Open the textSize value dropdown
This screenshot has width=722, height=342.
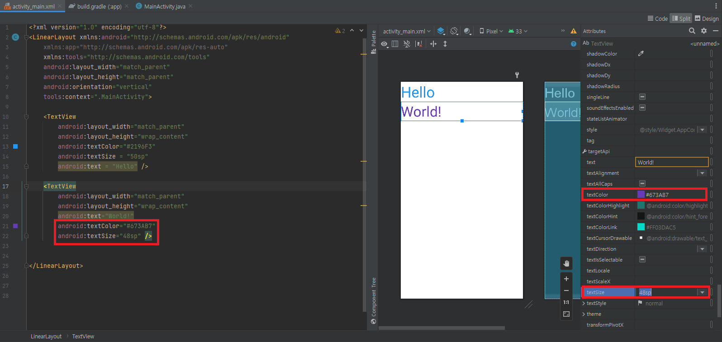click(x=702, y=292)
